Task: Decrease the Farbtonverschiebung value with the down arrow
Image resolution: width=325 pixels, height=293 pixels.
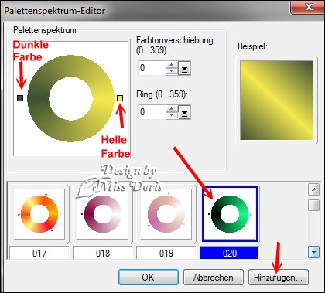Action: [x=172, y=71]
